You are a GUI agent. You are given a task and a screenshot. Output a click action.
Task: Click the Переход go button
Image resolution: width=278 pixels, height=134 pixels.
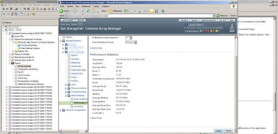click(x=222, y=16)
